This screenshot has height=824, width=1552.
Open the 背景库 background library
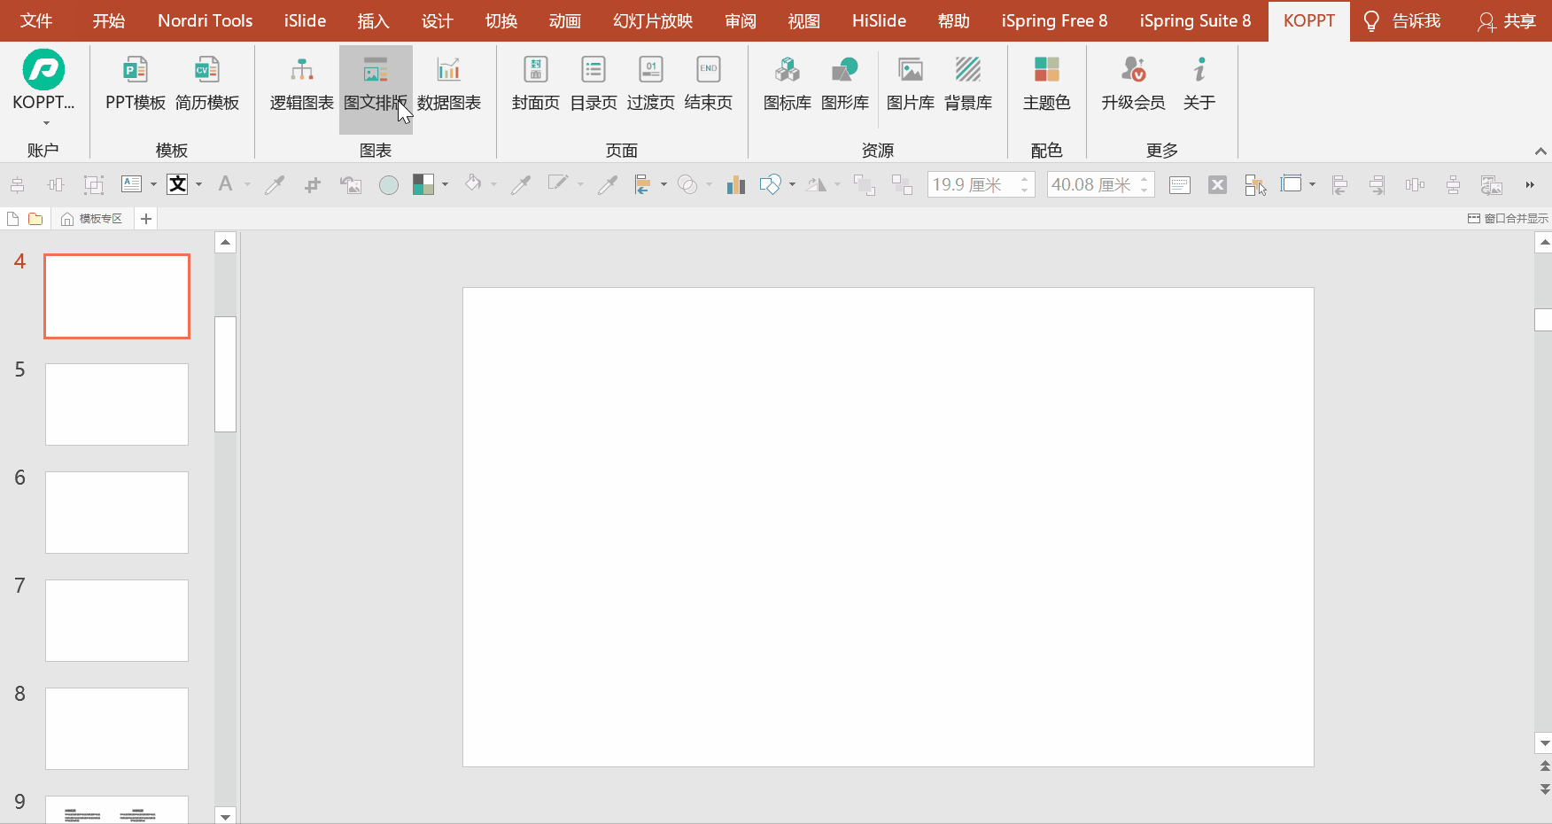pos(967,85)
